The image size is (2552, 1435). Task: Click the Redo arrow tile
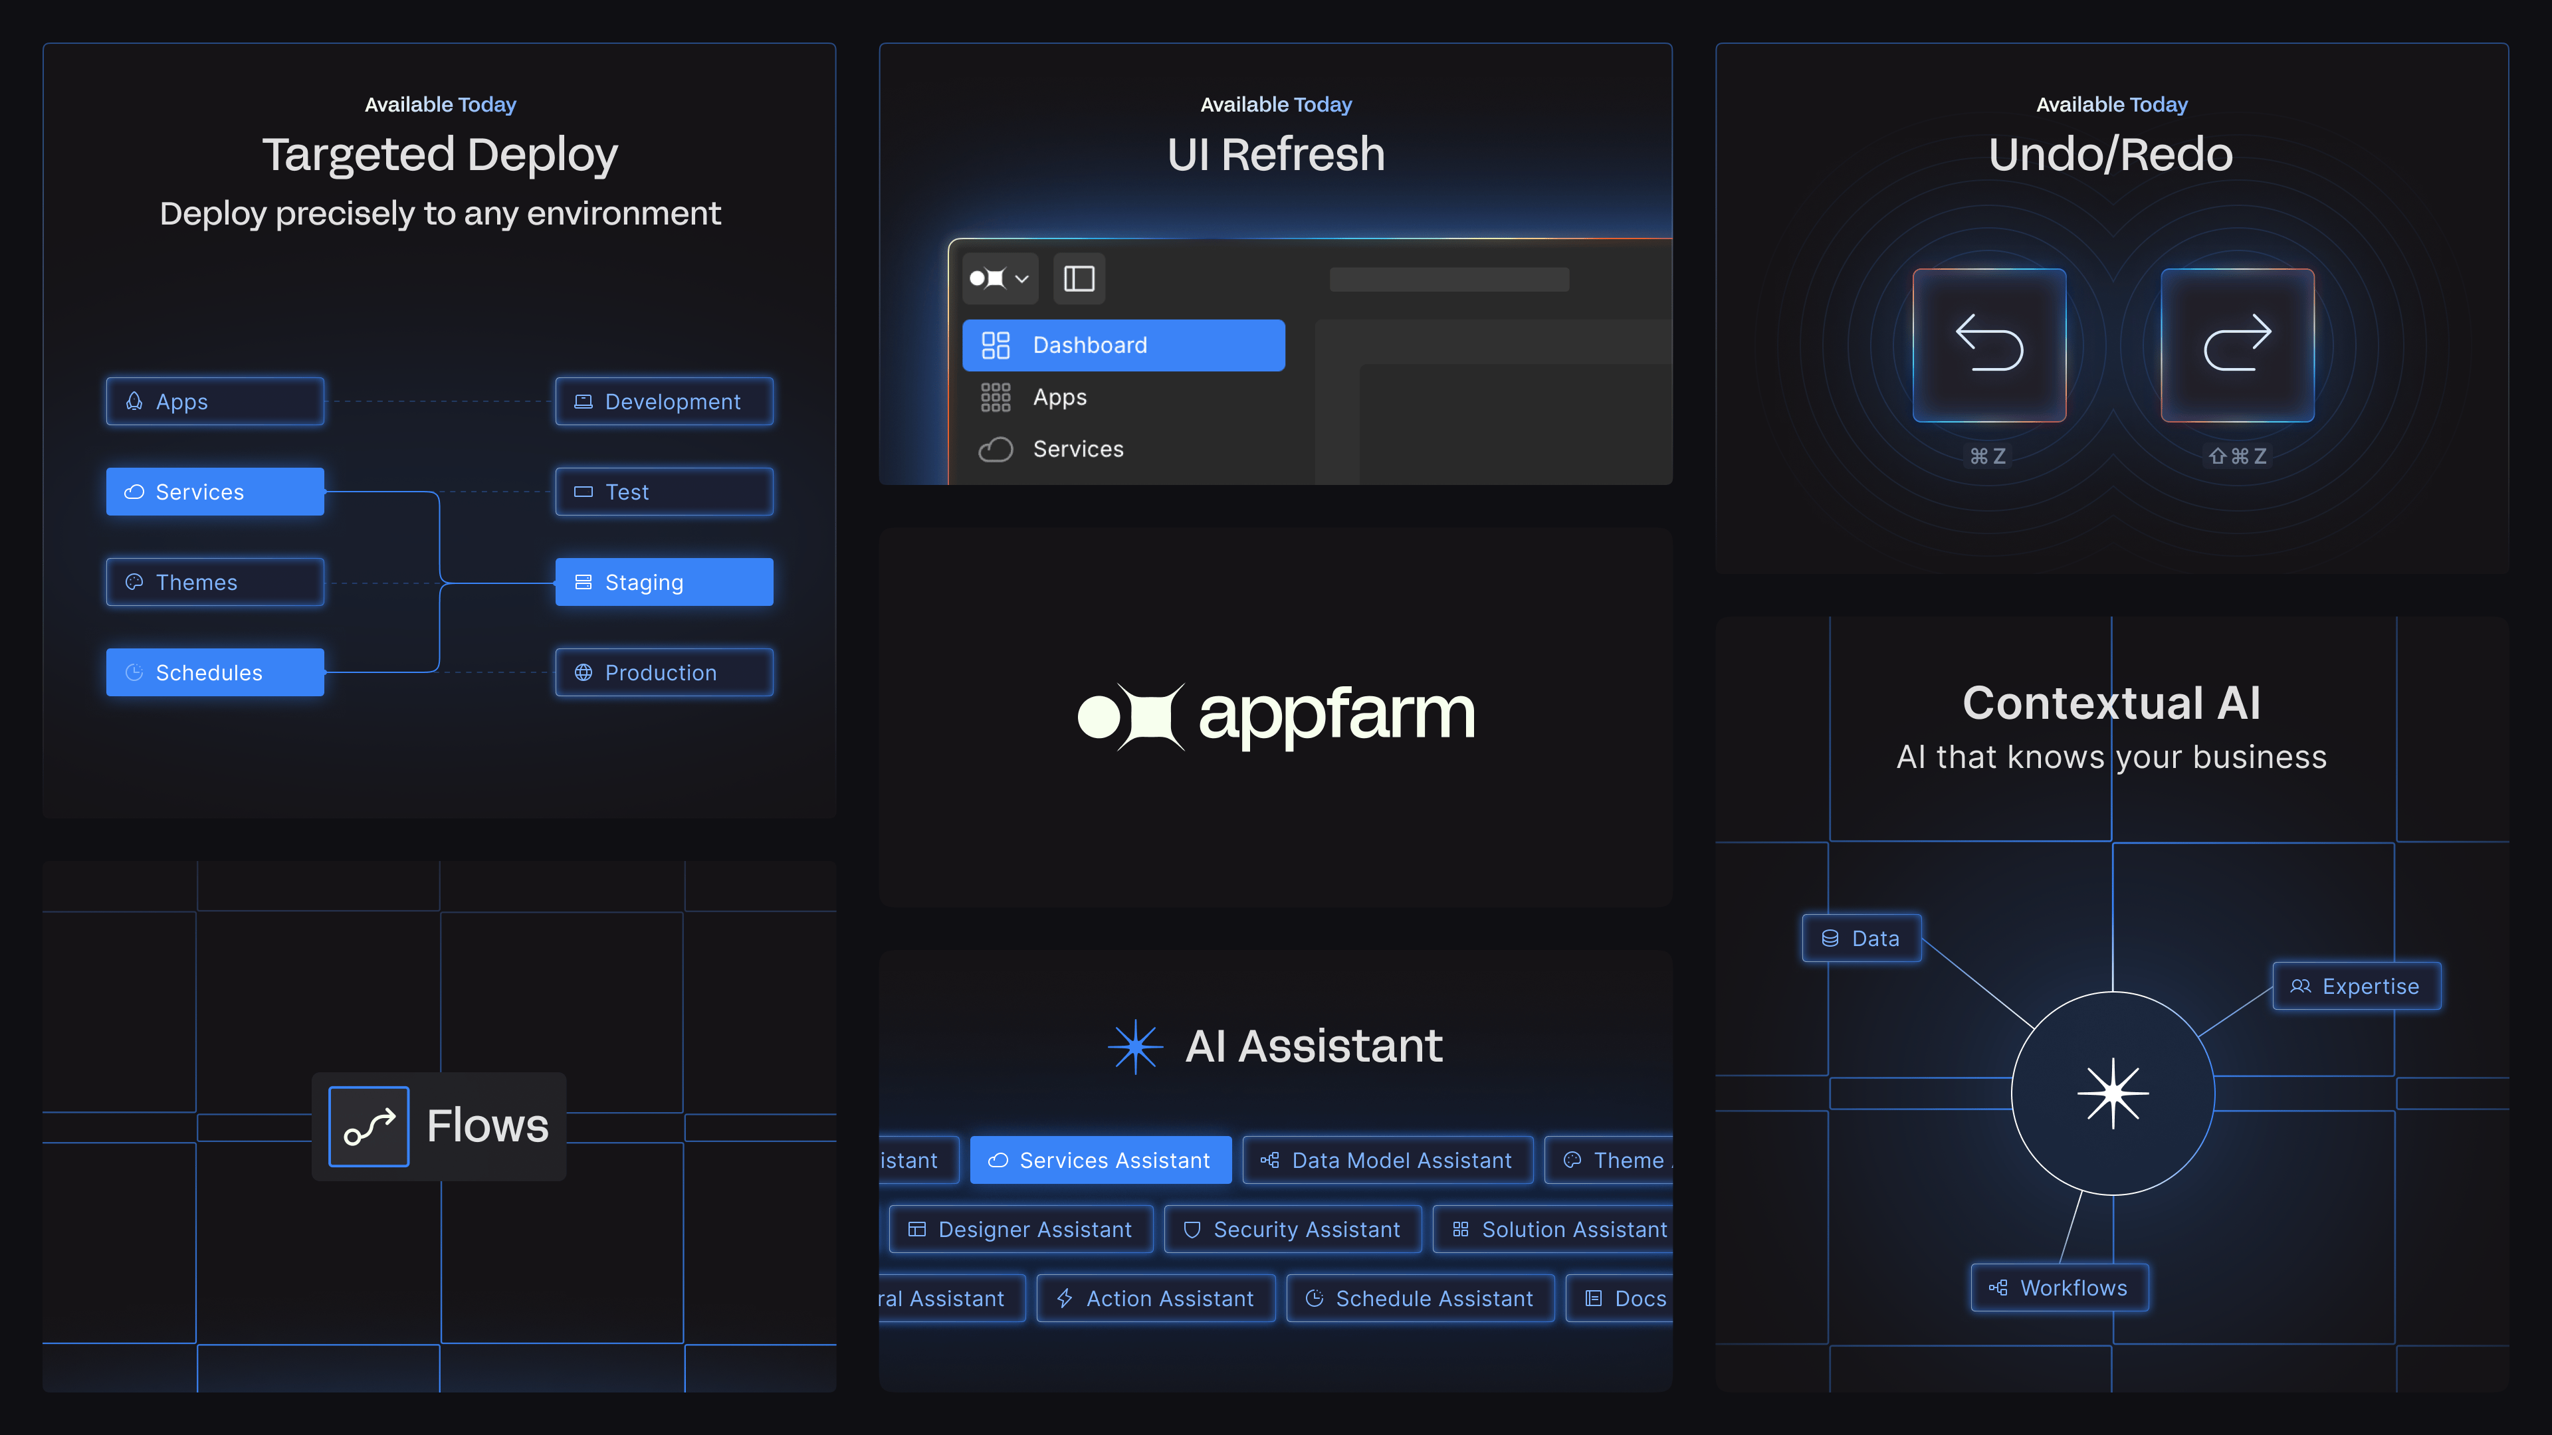[x=2237, y=345]
